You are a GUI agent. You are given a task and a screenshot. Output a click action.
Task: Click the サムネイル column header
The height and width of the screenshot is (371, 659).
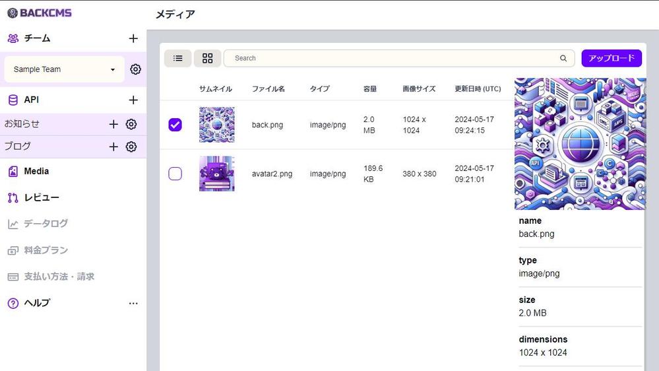coord(216,88)
